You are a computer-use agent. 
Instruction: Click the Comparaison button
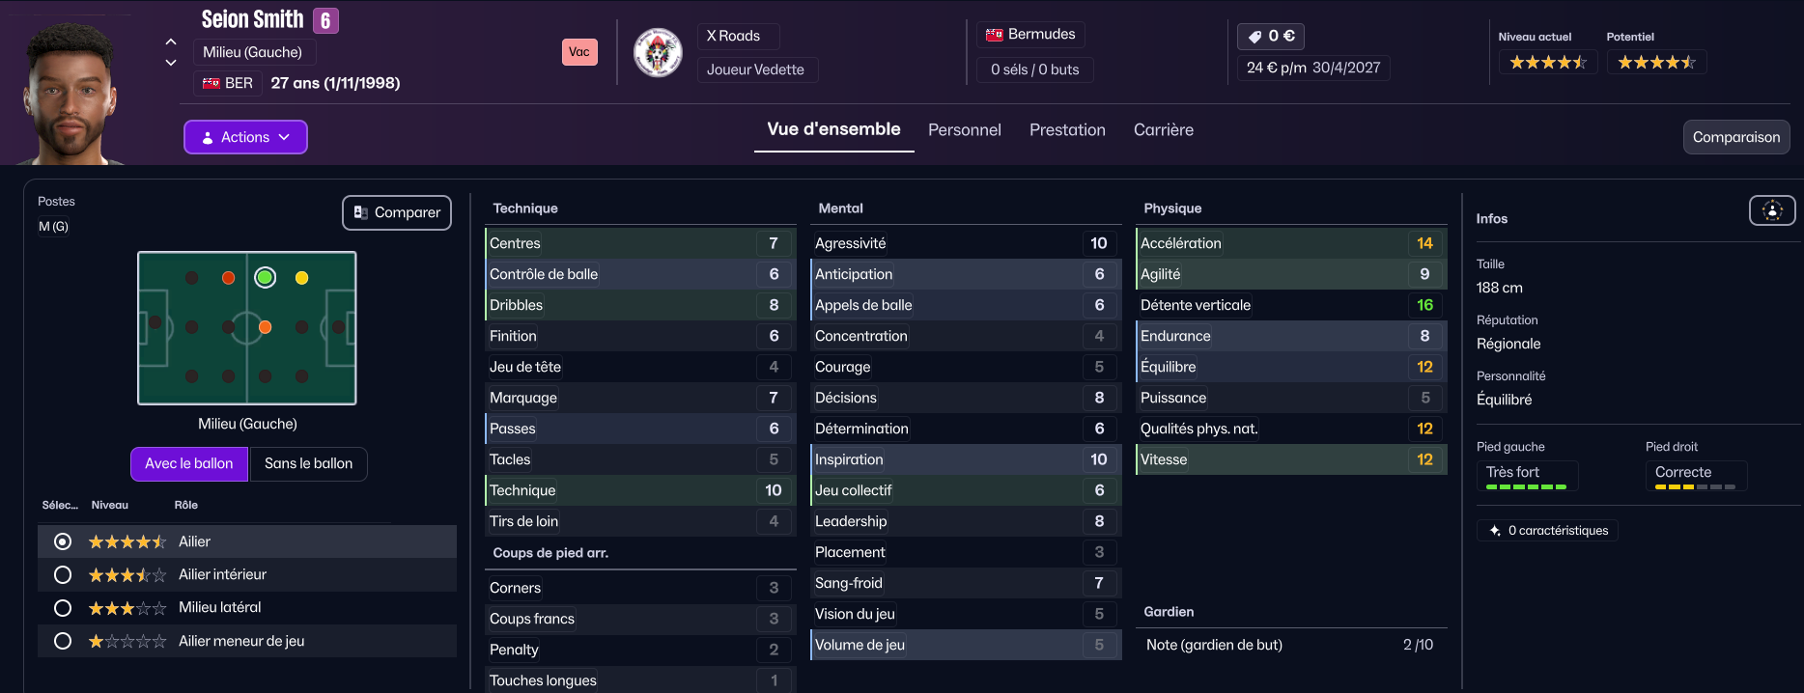point(1735,137)
